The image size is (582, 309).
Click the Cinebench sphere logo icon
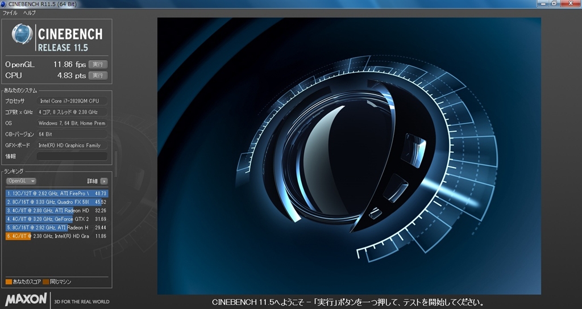pos(22,34)
